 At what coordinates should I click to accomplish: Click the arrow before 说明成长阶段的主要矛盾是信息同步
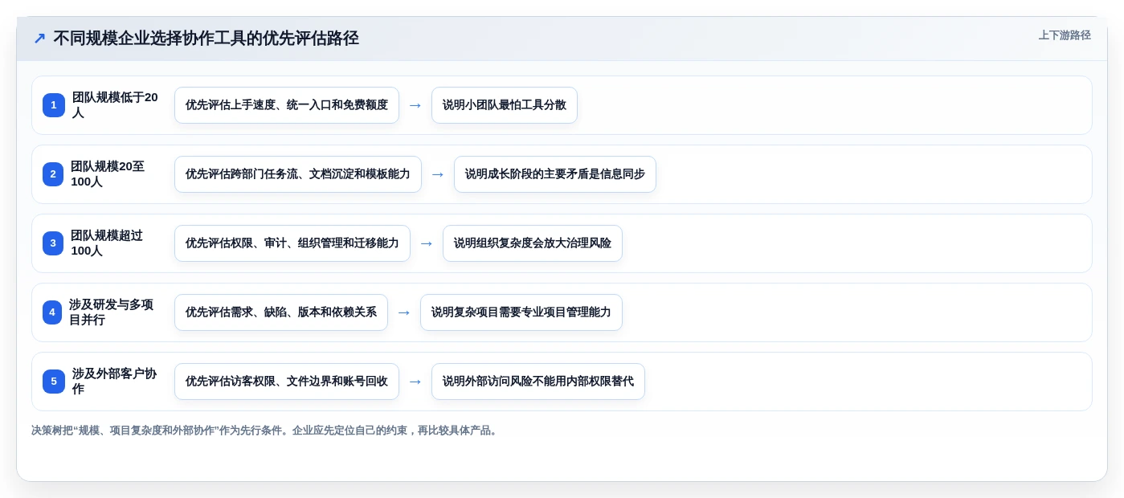(438, 174)
